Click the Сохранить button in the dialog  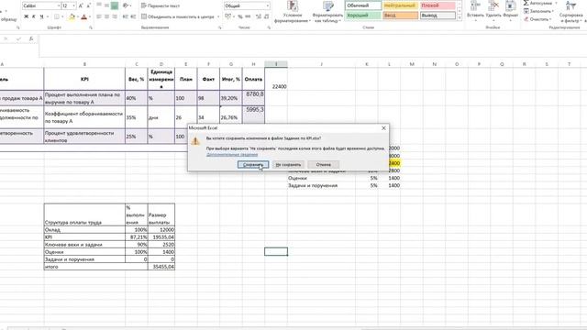[x=253, y=165]
